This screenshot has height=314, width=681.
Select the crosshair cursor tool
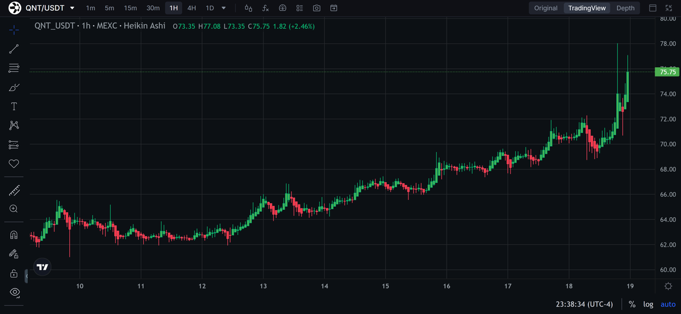(x=14, y=29)
